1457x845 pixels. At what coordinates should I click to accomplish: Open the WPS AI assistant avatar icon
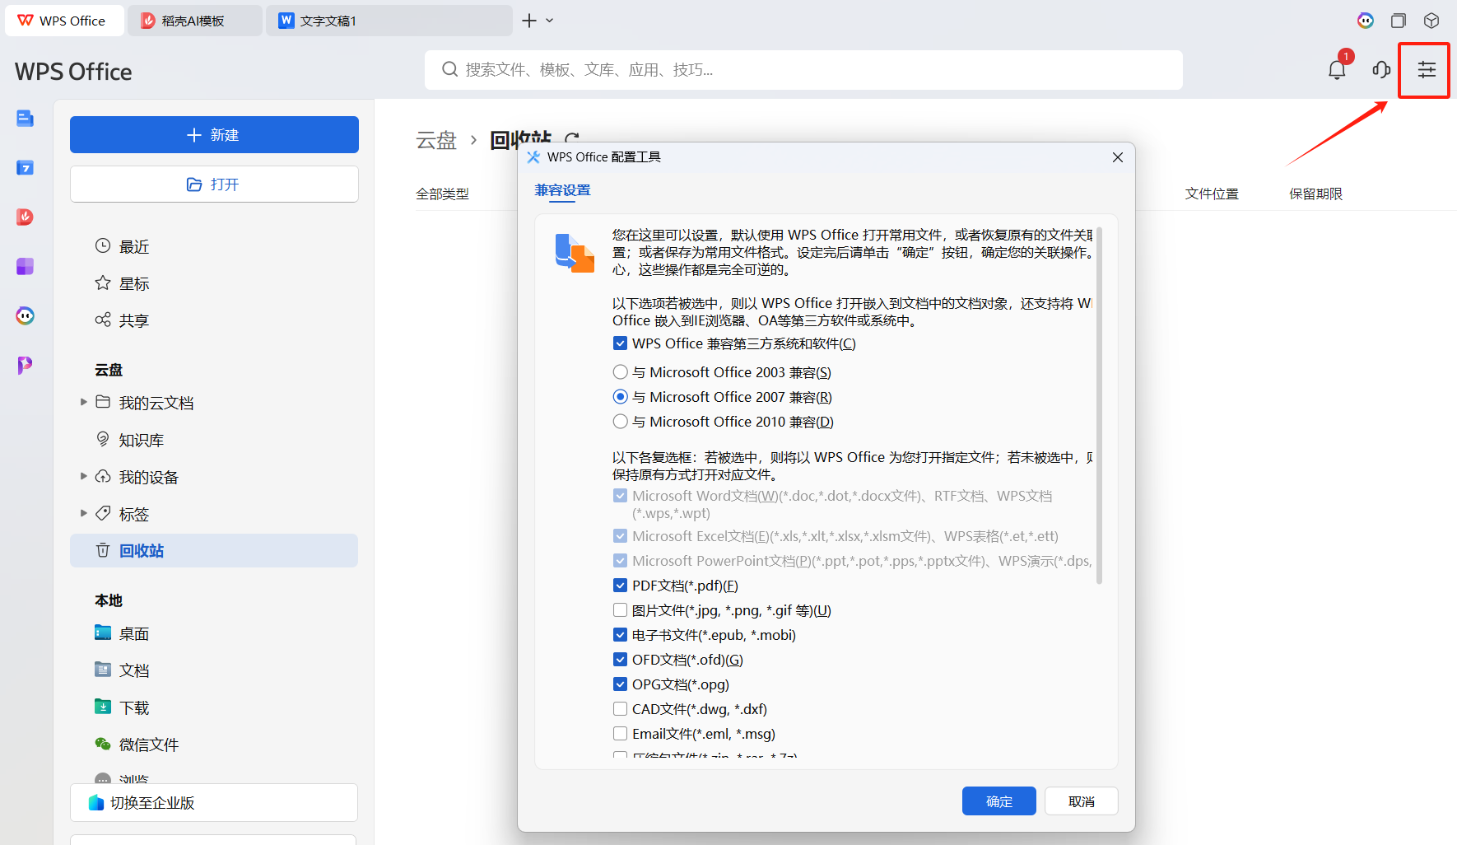point(1365,21)
